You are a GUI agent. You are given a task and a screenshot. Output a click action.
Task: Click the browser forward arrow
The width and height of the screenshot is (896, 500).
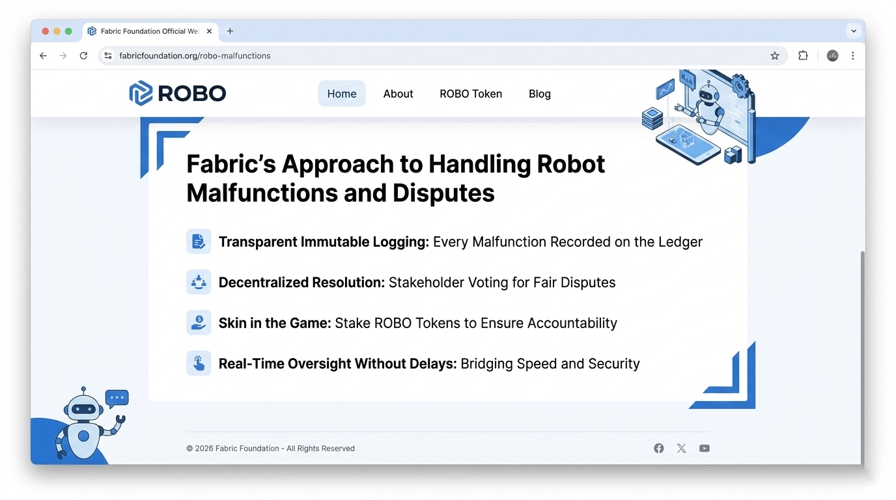tap(63, 56)
